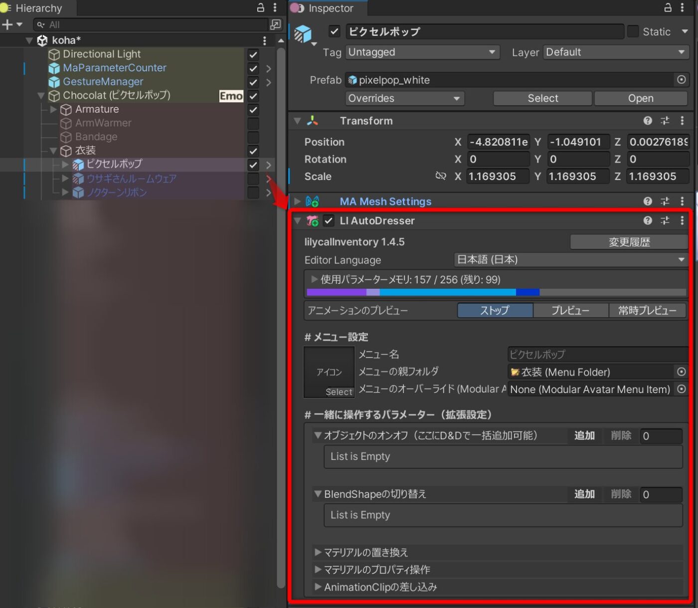Click the 変更履歴 button

click(629, 241)
